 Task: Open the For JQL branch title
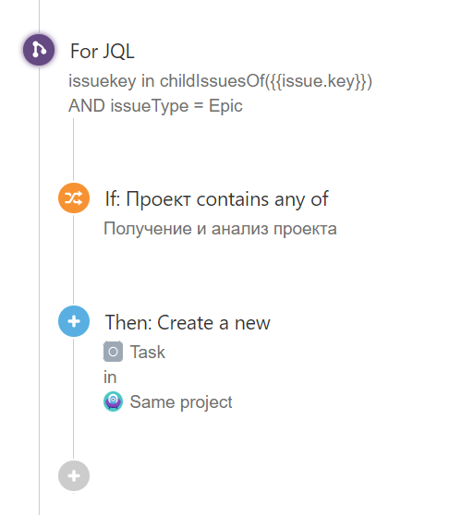(103, 52)
